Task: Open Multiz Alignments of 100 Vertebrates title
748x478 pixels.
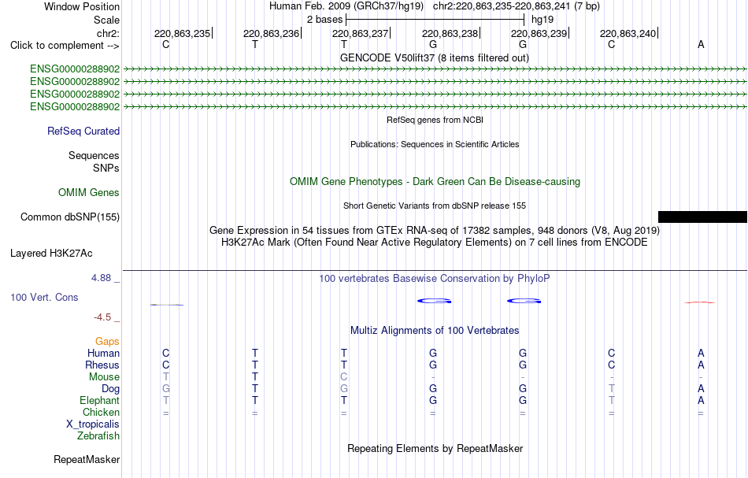Action: (435, 330)
